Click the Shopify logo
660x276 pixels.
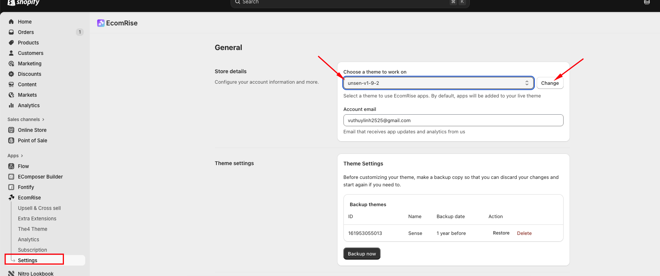tap(24, 3)
